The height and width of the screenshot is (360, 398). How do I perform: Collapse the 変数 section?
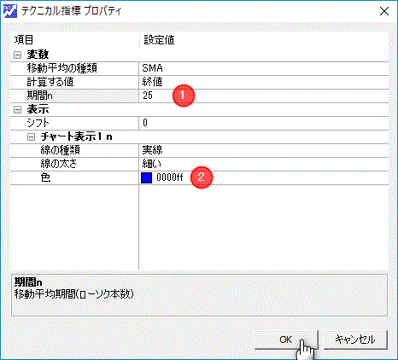tap(18, 55)
